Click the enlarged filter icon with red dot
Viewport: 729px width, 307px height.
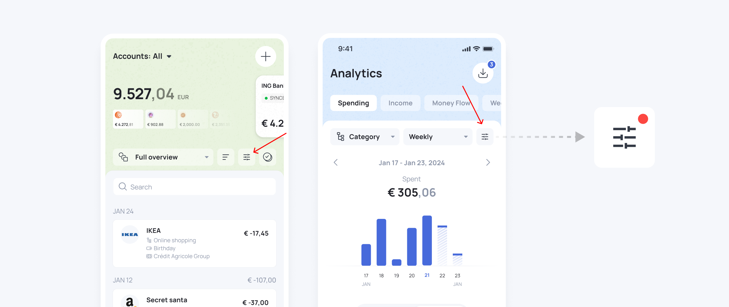pos(624,137)
